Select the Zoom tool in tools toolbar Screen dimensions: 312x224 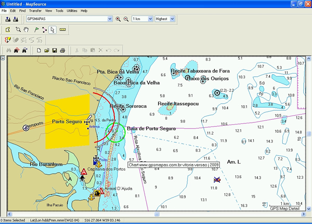click(x=18, y=30)
